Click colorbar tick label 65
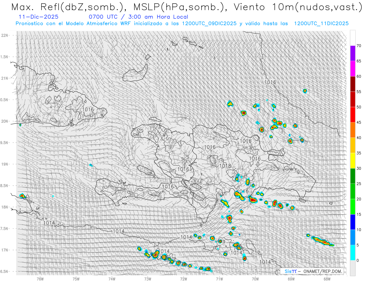 coord(359,61)
